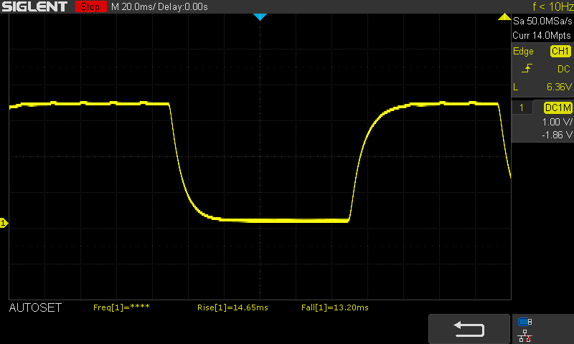Click the Rise[1]=14.65ms measurement
This screenshot has width=574, height=344.
pos(232,307)
